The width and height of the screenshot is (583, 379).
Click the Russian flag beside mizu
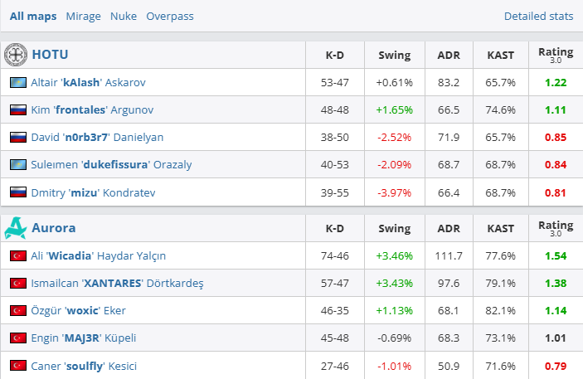[x=17, y=192]
